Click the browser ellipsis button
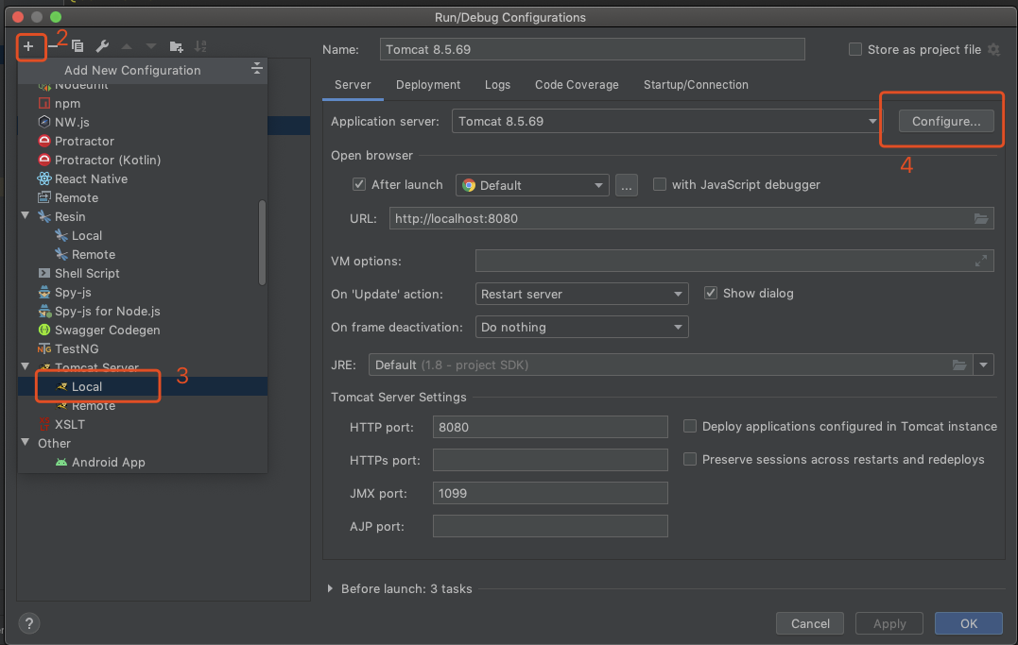 pyautogui.click(x=626, y=186)
